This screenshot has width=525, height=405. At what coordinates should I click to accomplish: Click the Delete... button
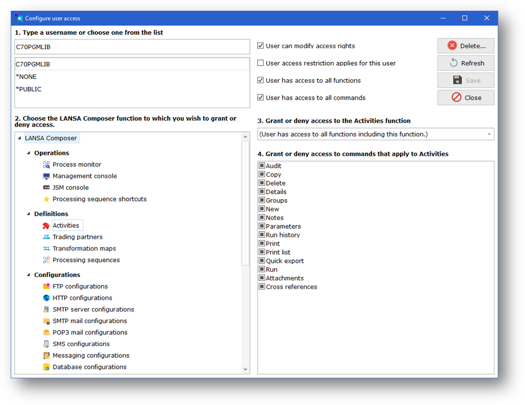(466, 46)
